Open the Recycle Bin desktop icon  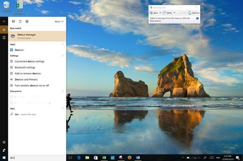[x=6, y=6]
